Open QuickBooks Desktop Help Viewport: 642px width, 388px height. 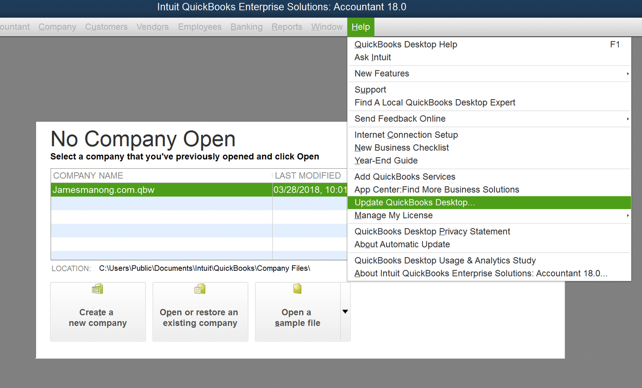point(406,45)
